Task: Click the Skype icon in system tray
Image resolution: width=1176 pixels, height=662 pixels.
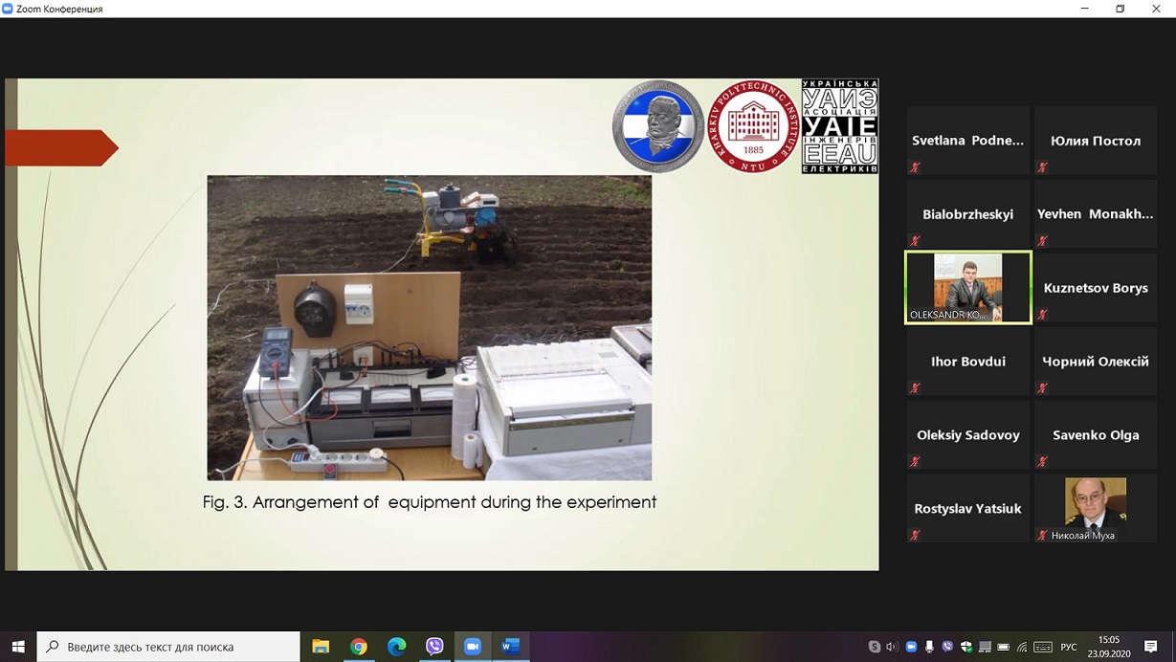Action: (x=875, y=648)
